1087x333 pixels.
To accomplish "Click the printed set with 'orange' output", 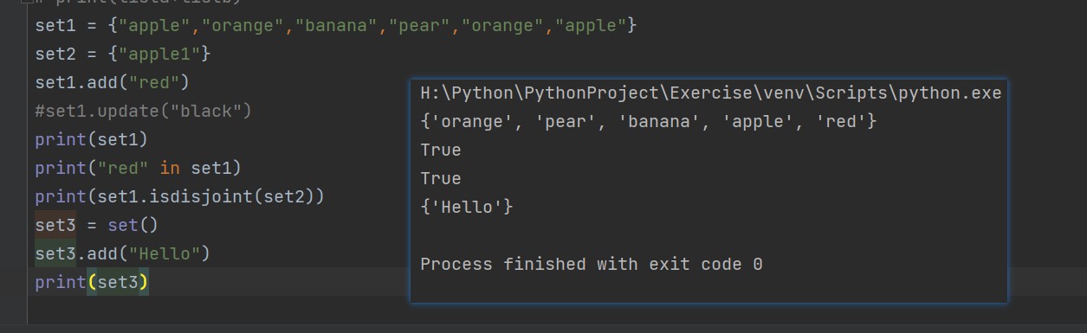I will pyautogui.click(x=649, y=121).
